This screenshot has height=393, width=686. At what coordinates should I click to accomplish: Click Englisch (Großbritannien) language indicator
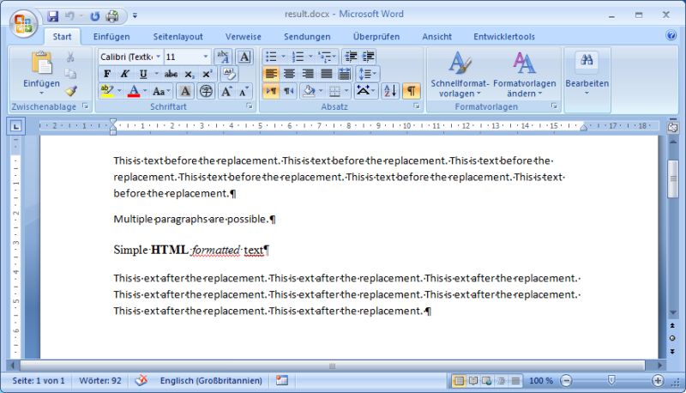[x=211, y=380]
